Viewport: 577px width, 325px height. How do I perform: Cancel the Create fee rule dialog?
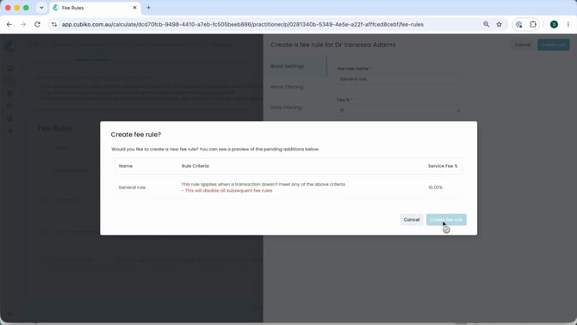click(412, 219)
